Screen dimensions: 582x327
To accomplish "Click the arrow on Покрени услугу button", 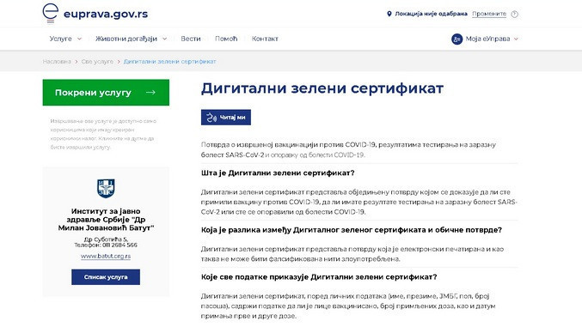I will point(150,93).
